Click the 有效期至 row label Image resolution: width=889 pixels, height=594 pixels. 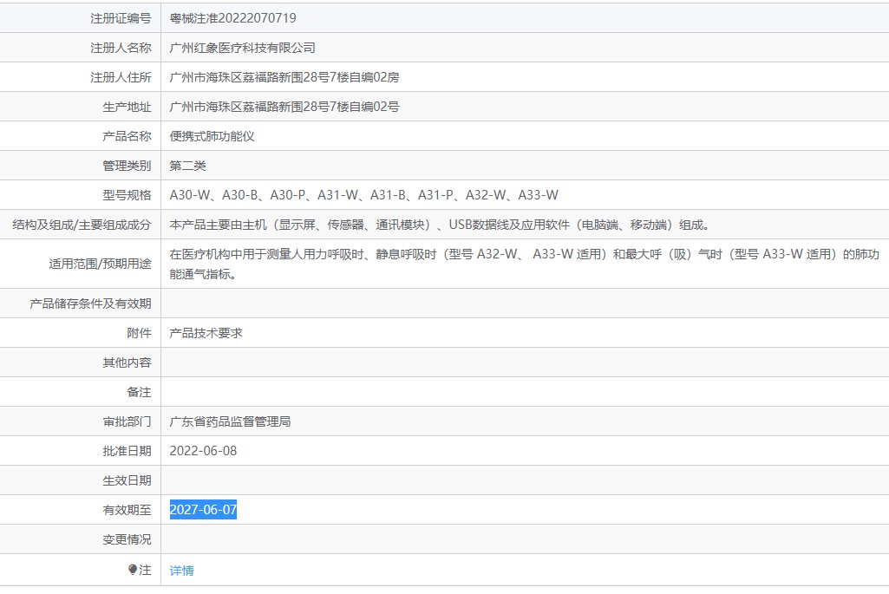click(127, 510)
